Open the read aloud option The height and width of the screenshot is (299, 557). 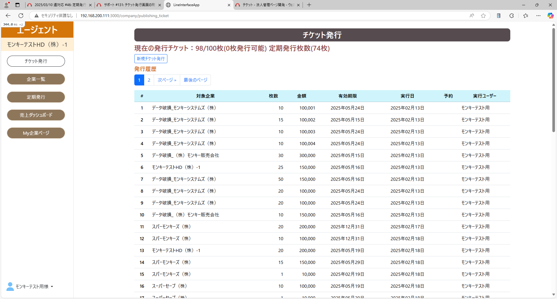[472, 16]
